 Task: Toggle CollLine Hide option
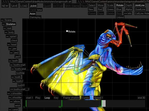click(142, 14)
